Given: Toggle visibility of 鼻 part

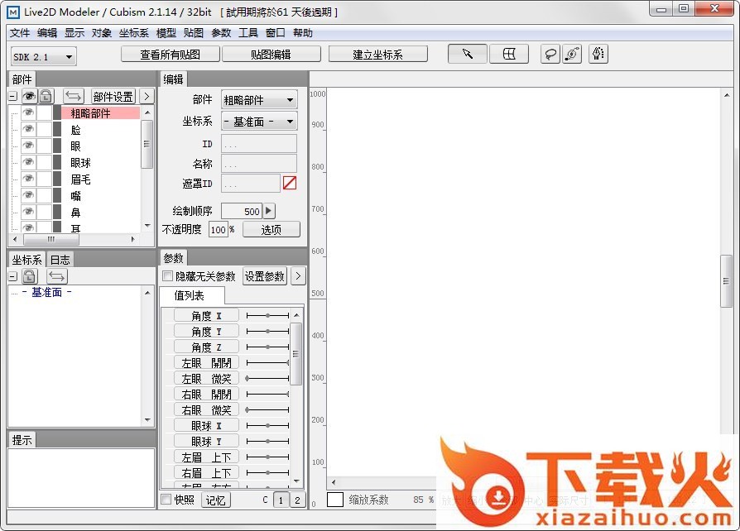Looking at the screenshot, I should [28, 211].
